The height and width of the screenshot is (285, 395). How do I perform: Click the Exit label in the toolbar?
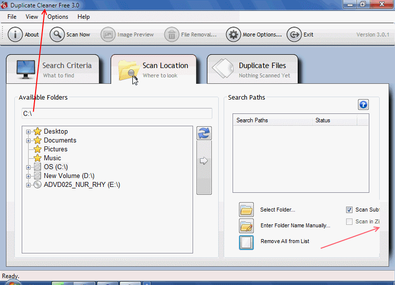pos(308,35)
